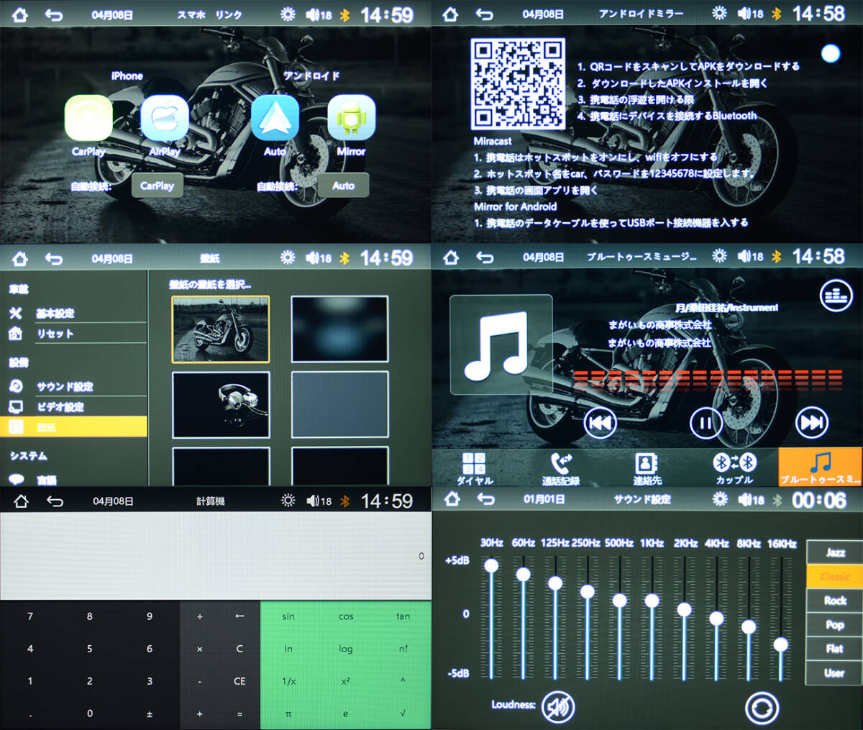Viewport: 863px width, 730px height.
Task: Go home from 計算機 screen
Action: pos(21,501)
